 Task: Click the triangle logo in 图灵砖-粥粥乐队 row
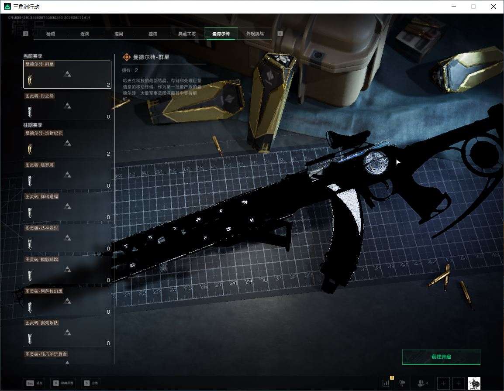pos(67,332)
